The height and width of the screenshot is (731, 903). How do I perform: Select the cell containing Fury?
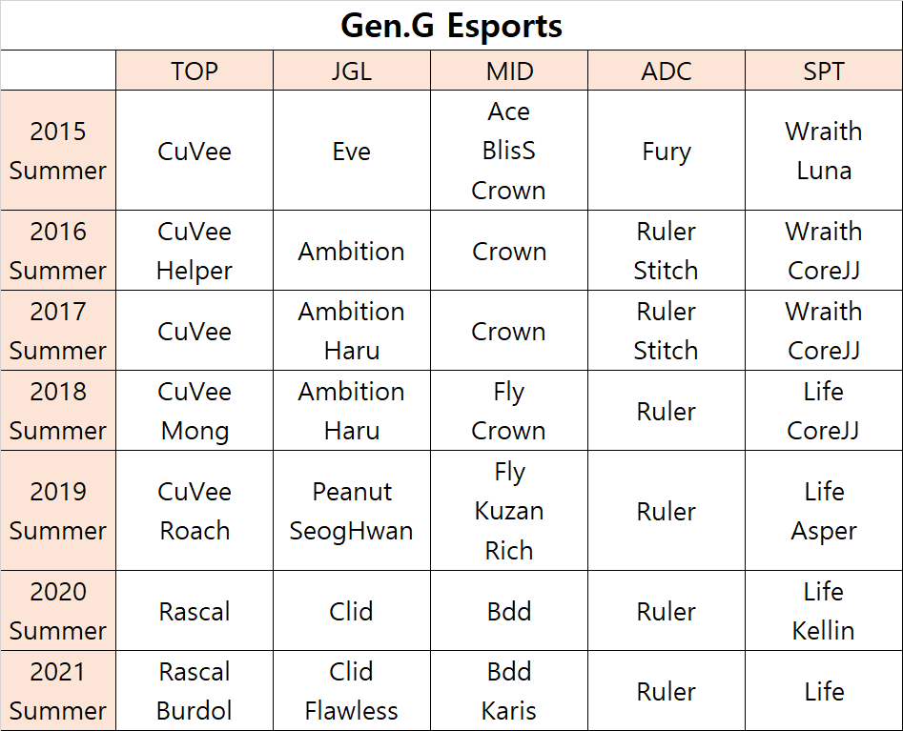click(667, 151)
